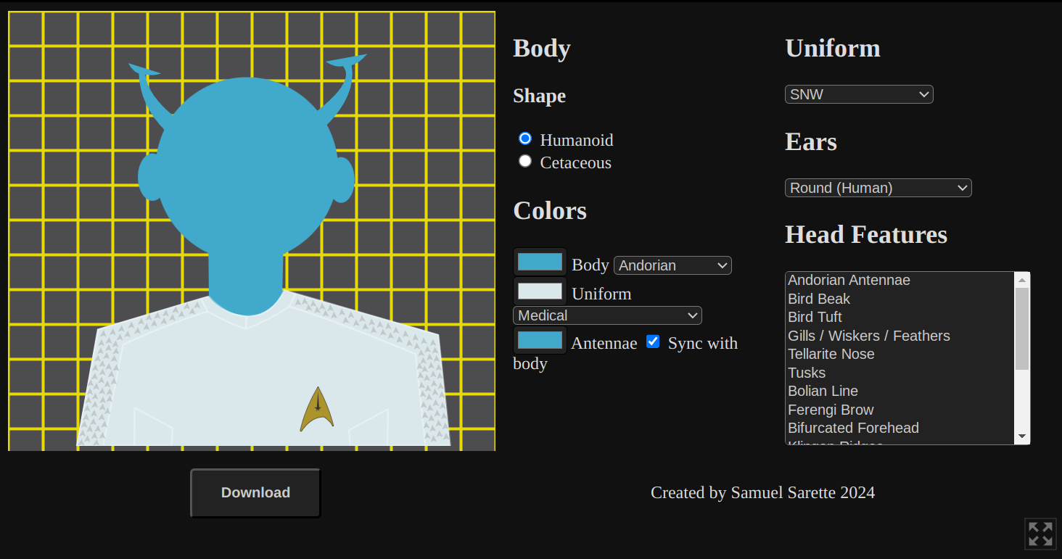
Task: Click the Starfleet delta badge on uniform
Action: (317, 409)
